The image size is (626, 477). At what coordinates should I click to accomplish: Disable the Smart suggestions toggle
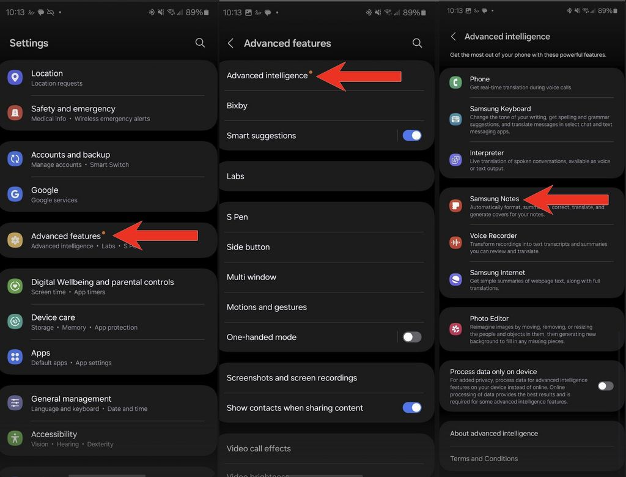point(412,135)
